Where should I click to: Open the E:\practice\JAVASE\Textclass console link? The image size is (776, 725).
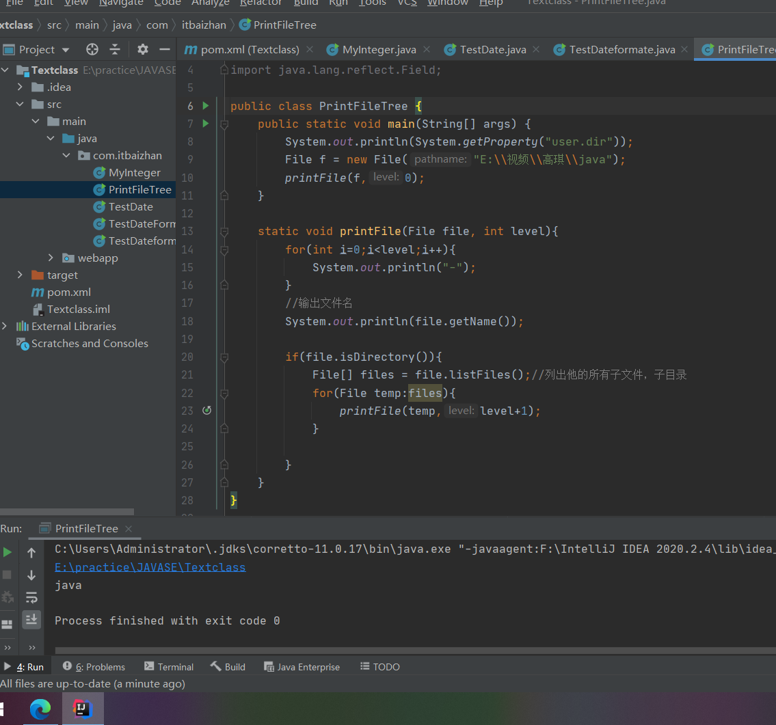[x=150, y=567]
